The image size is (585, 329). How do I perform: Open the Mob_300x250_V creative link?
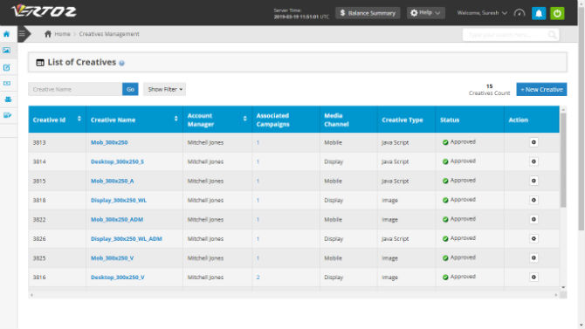pyautogui.click(x=113, y=258)
